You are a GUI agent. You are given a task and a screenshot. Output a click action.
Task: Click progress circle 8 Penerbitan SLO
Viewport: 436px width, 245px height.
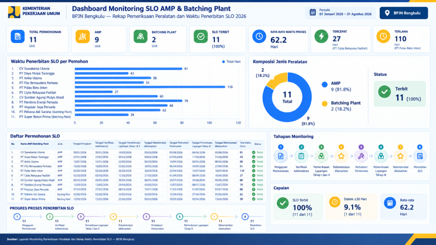245,216
